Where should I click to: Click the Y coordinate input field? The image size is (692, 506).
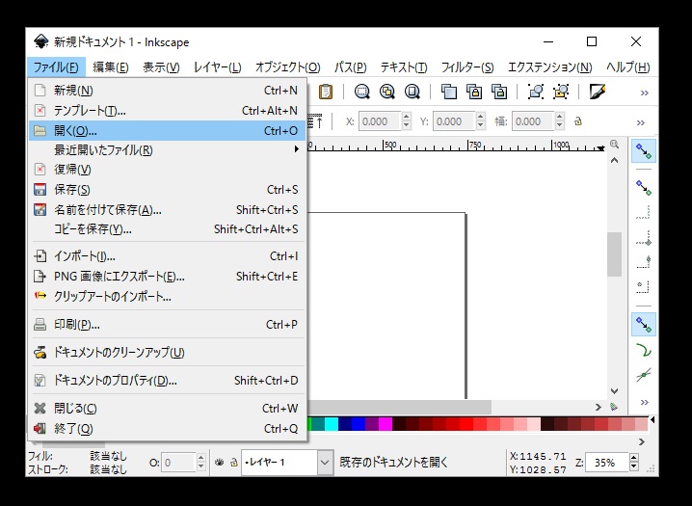click(x=454, y=121)
